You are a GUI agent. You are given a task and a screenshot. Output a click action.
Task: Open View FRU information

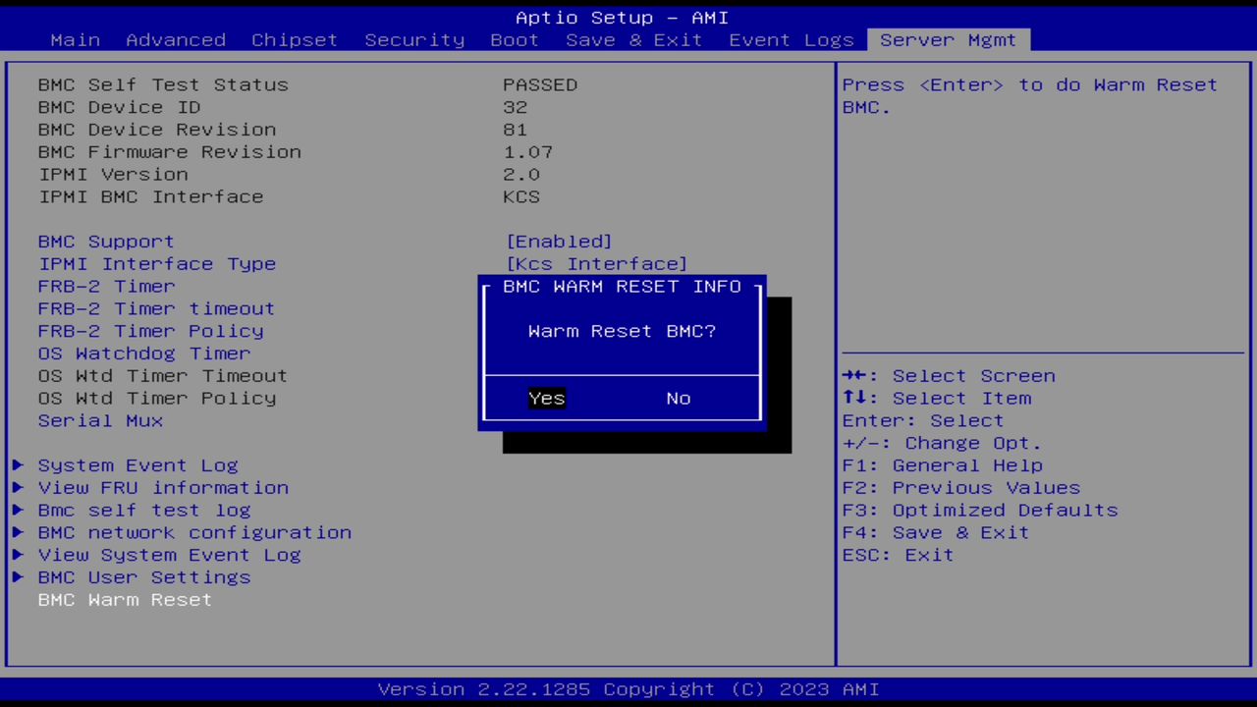163,488
